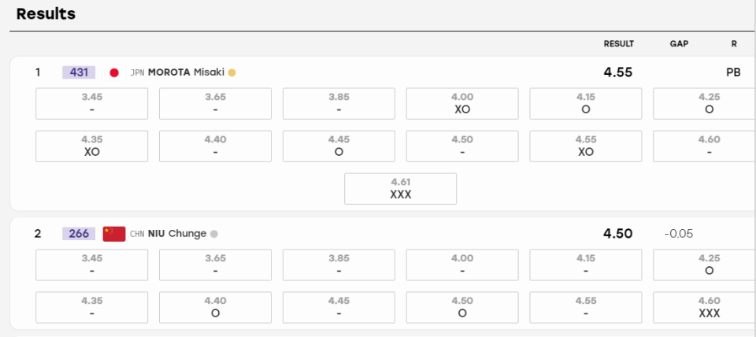Click the silver medal dot beside Chunge

[x=214, y=234]
